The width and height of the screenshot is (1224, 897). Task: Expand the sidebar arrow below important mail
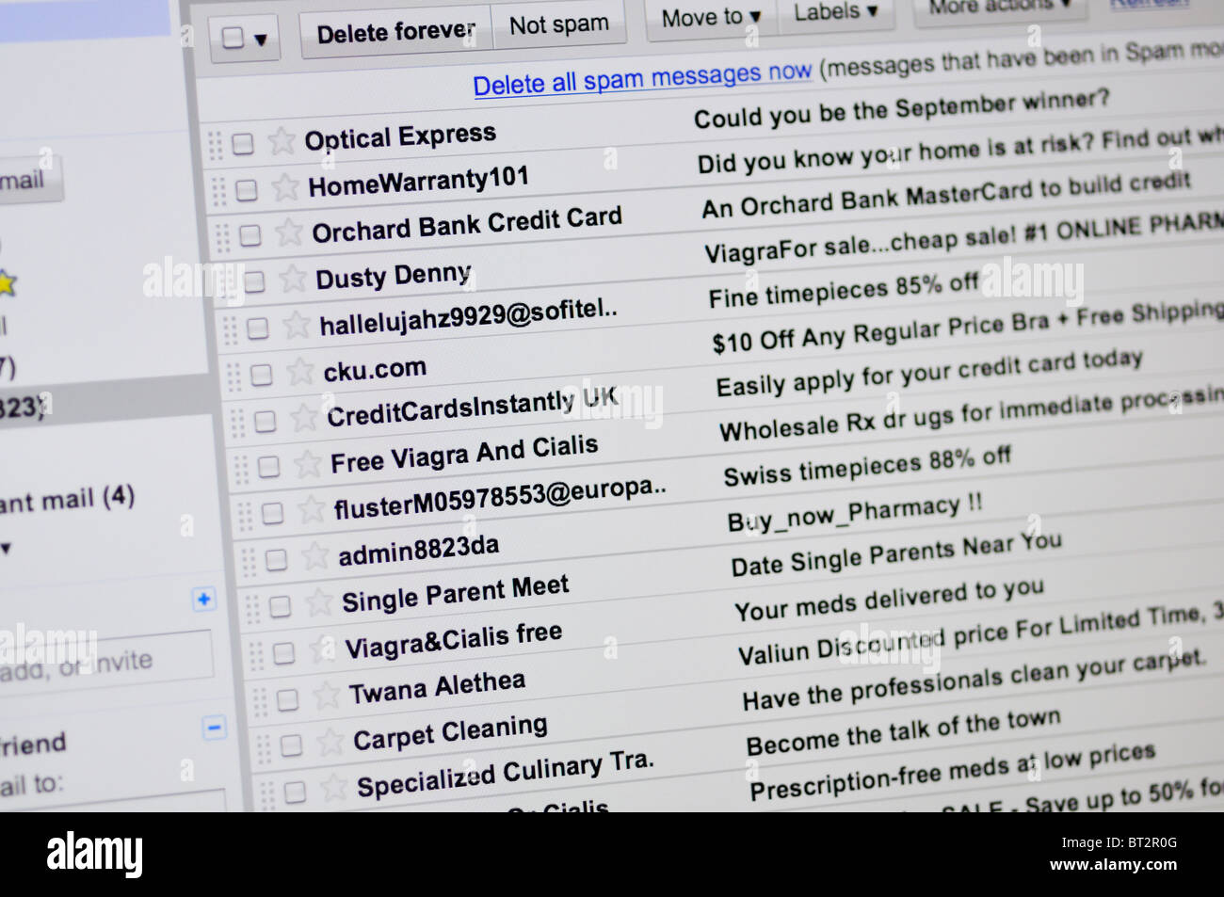coord(6,548)
